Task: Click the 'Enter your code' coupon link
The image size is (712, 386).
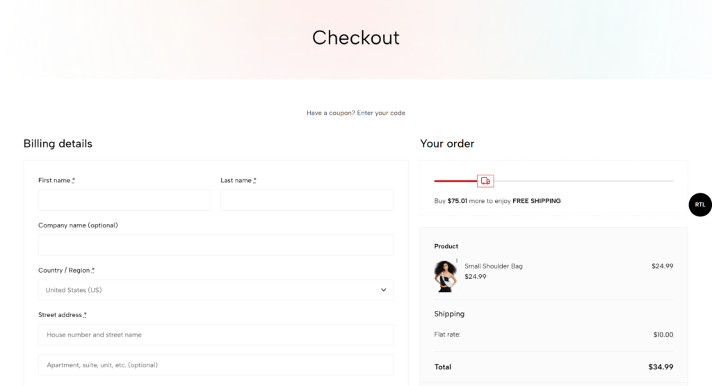Action: 381,113
